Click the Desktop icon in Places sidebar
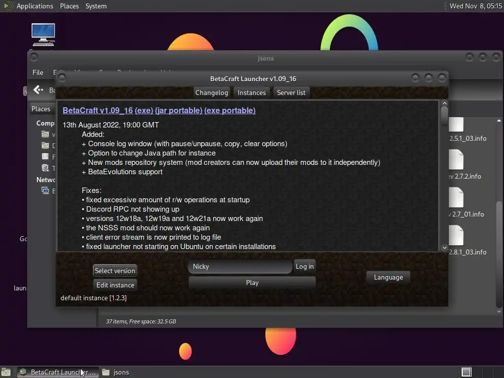The image size is (504, 378). pyautogui.click(x=45, y=146)
